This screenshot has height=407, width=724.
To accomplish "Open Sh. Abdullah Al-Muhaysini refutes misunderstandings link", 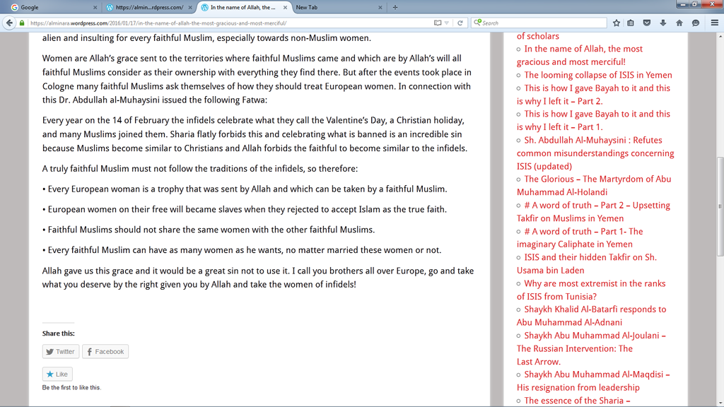I will [x=595, y=153].
